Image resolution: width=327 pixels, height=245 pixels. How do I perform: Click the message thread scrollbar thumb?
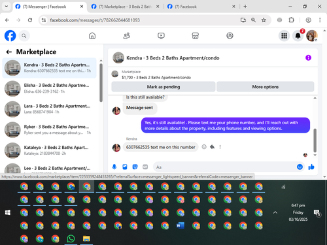click(x=315, y=140)
